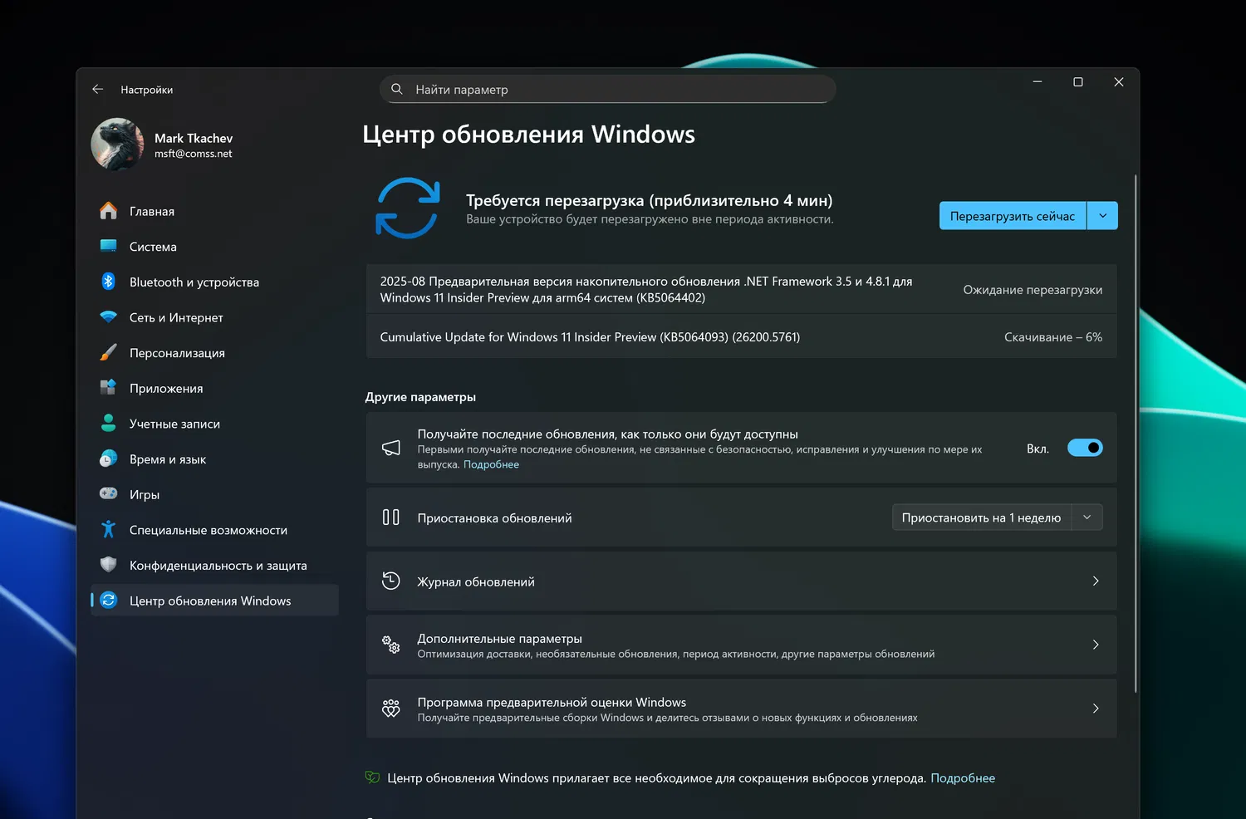Image resolution: width=1246 pixels, height=819 pixels.
Task: Click the Конфиденциальность и защита shield icon
Action: (x=108, y=565)
